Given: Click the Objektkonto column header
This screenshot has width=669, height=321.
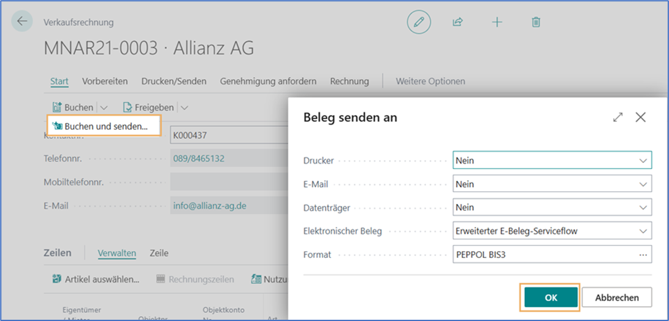Looking at the screenshot, I should coord(224,314).
